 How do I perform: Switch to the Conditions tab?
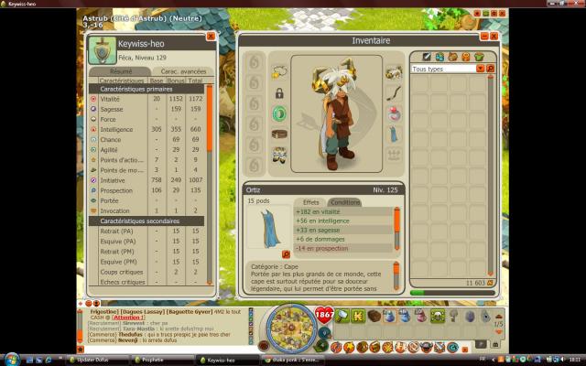tap(344, 202)
